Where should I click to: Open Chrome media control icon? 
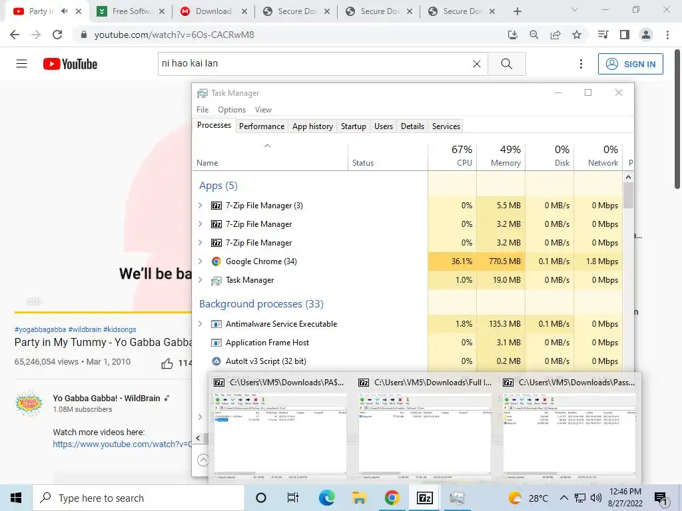click(603, 35)
